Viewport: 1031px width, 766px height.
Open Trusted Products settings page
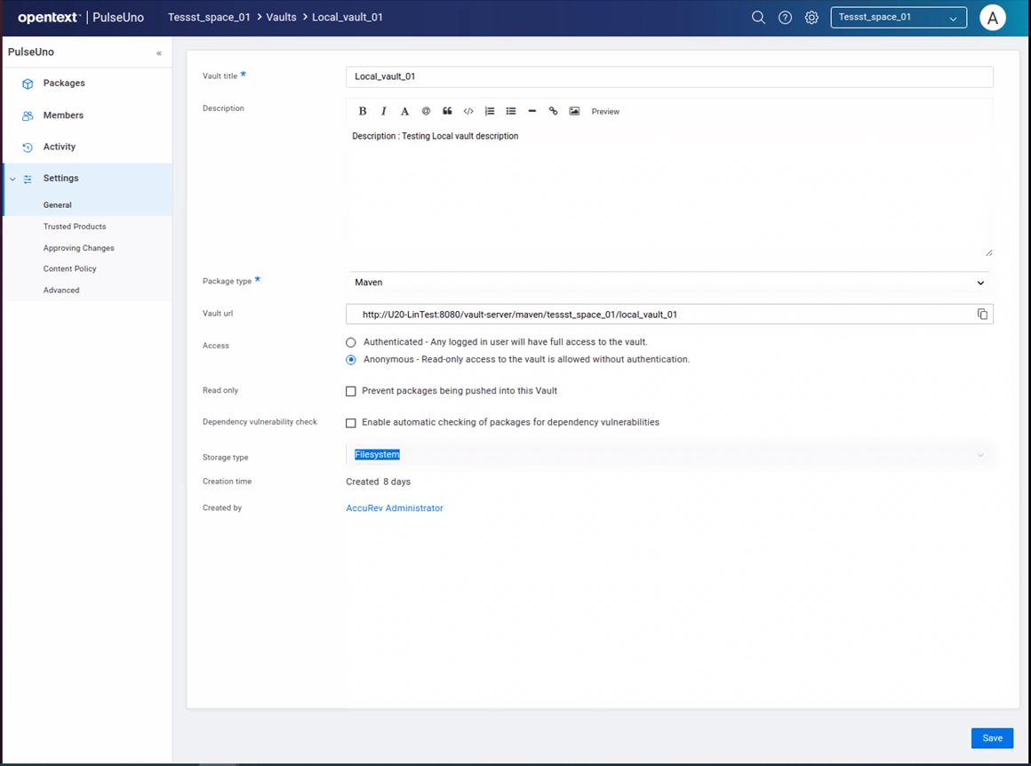pos(75,227)
